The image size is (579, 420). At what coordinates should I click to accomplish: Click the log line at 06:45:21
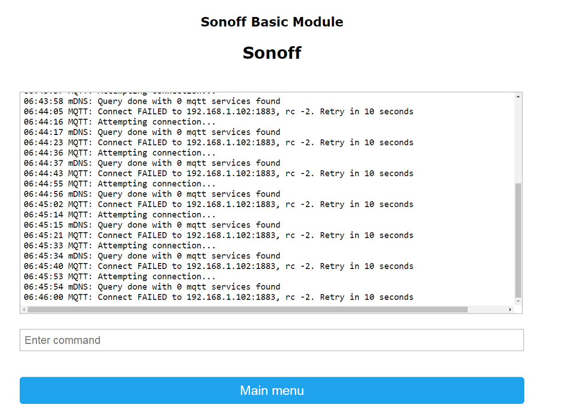pyautogui.click(x=219, y=235)
